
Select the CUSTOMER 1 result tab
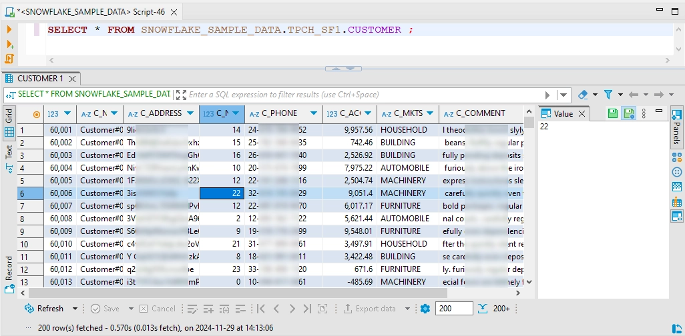(40, 79)
